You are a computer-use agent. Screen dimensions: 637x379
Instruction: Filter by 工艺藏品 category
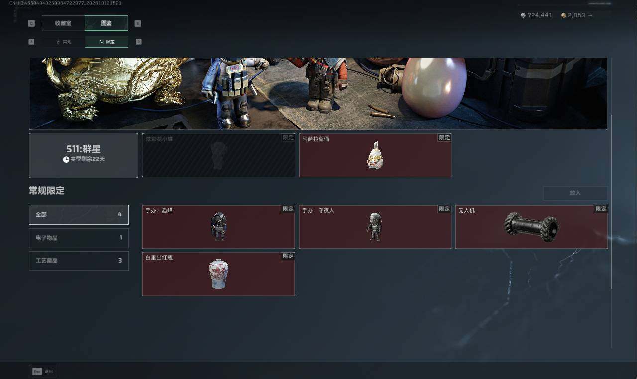pyautogui.click(x=79, y=260)
